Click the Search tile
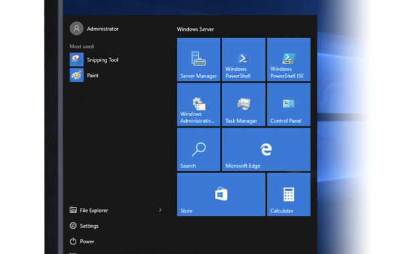 point(199,149)
